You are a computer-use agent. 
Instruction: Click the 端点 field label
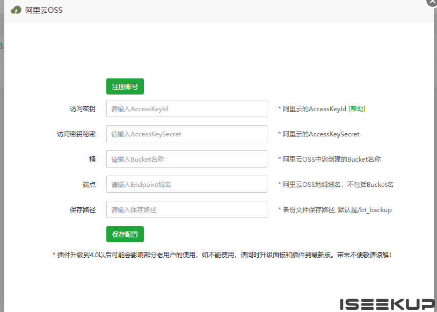(89, 184)
